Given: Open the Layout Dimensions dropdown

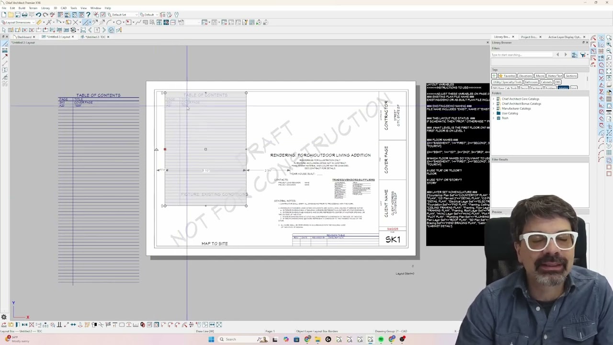Looking at the screenshot, I should pyautogui.click(x=18, y=22).
